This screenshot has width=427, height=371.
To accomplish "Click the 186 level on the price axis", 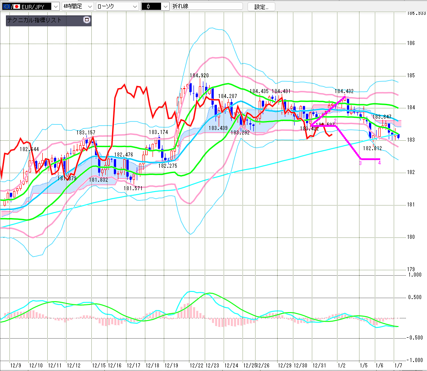I will [x=410, y=43].
